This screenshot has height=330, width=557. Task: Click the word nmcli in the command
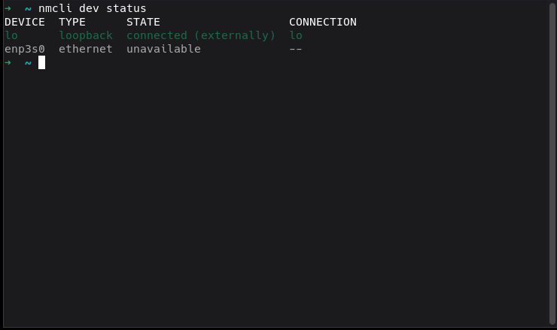[x=55, y=8]
